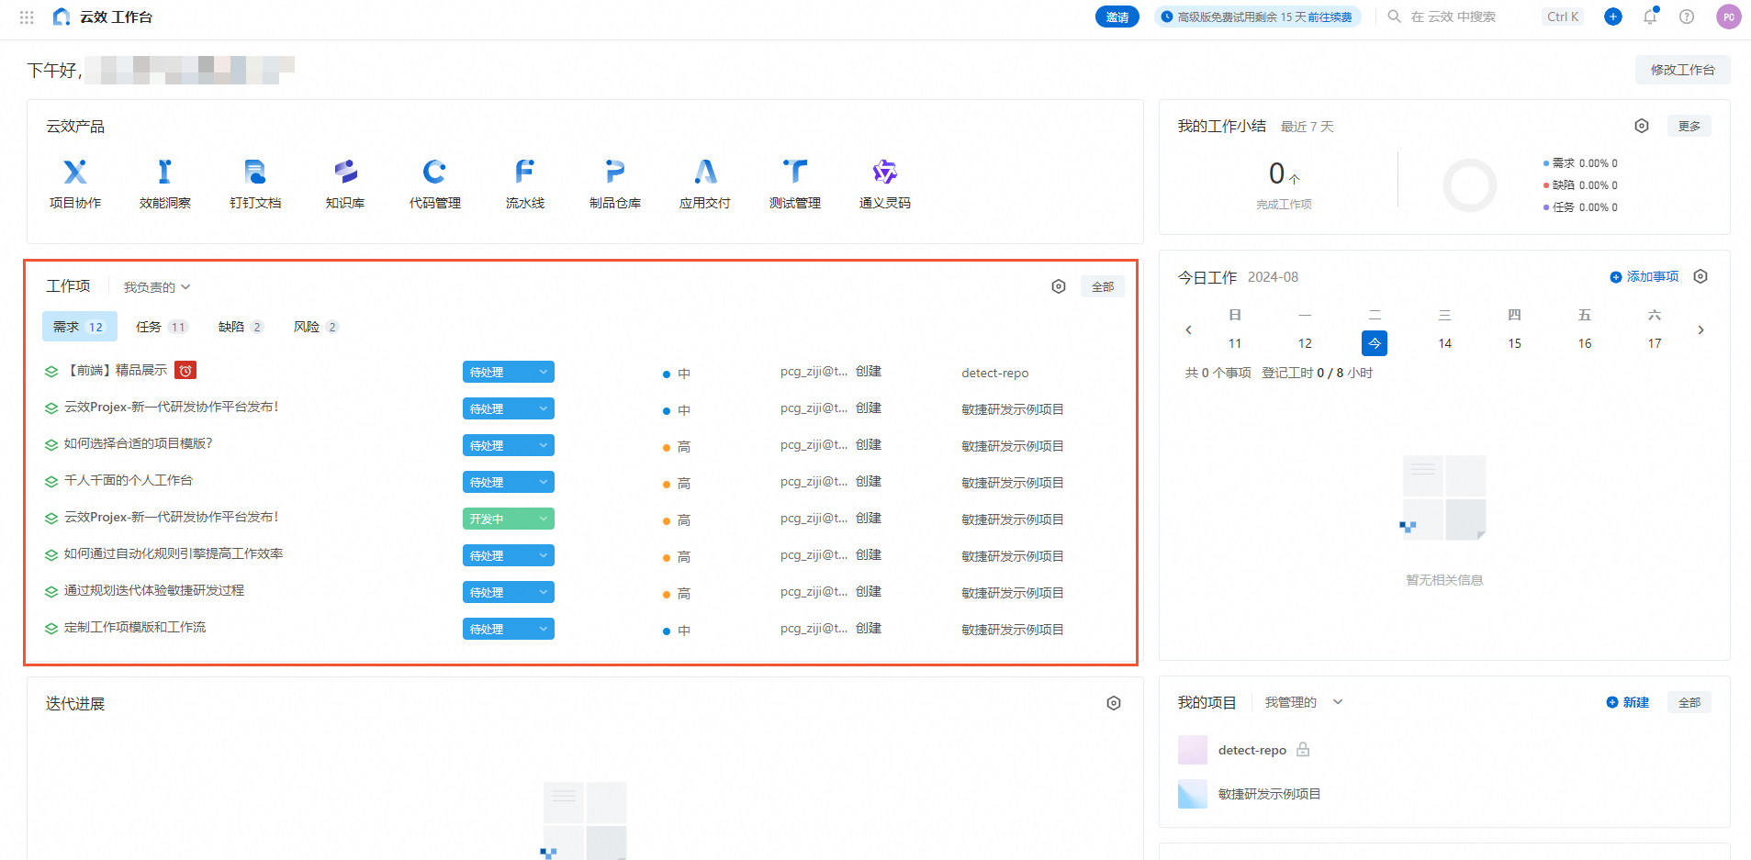Select calendar day 17
Viewport: 1751px width, 860px height.
(1654, 343)
